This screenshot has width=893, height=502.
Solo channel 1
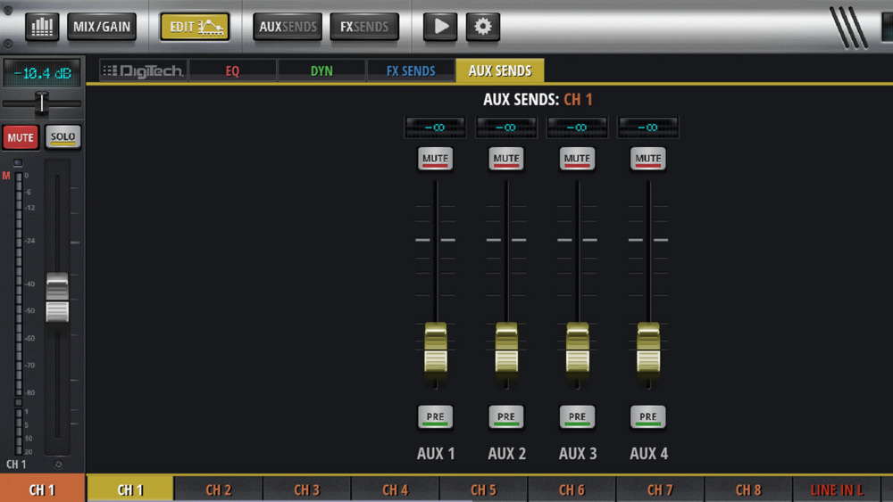[x=63, y=137]
